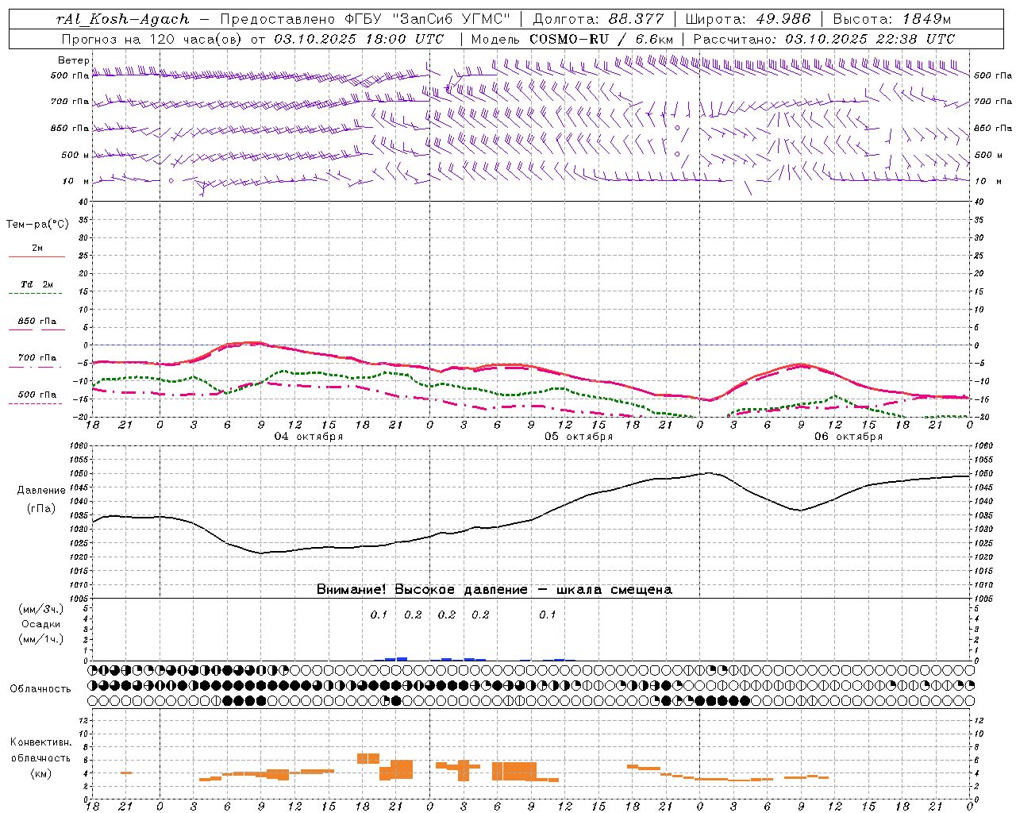Click the 12 value on the left convective cloud axis
Viewport: 1016px width, 813px height.
pyautogui.click(x=84, y=720)
